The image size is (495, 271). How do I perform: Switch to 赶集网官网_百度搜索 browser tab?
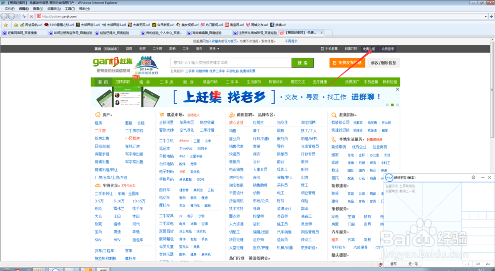(x=24, y=33)
